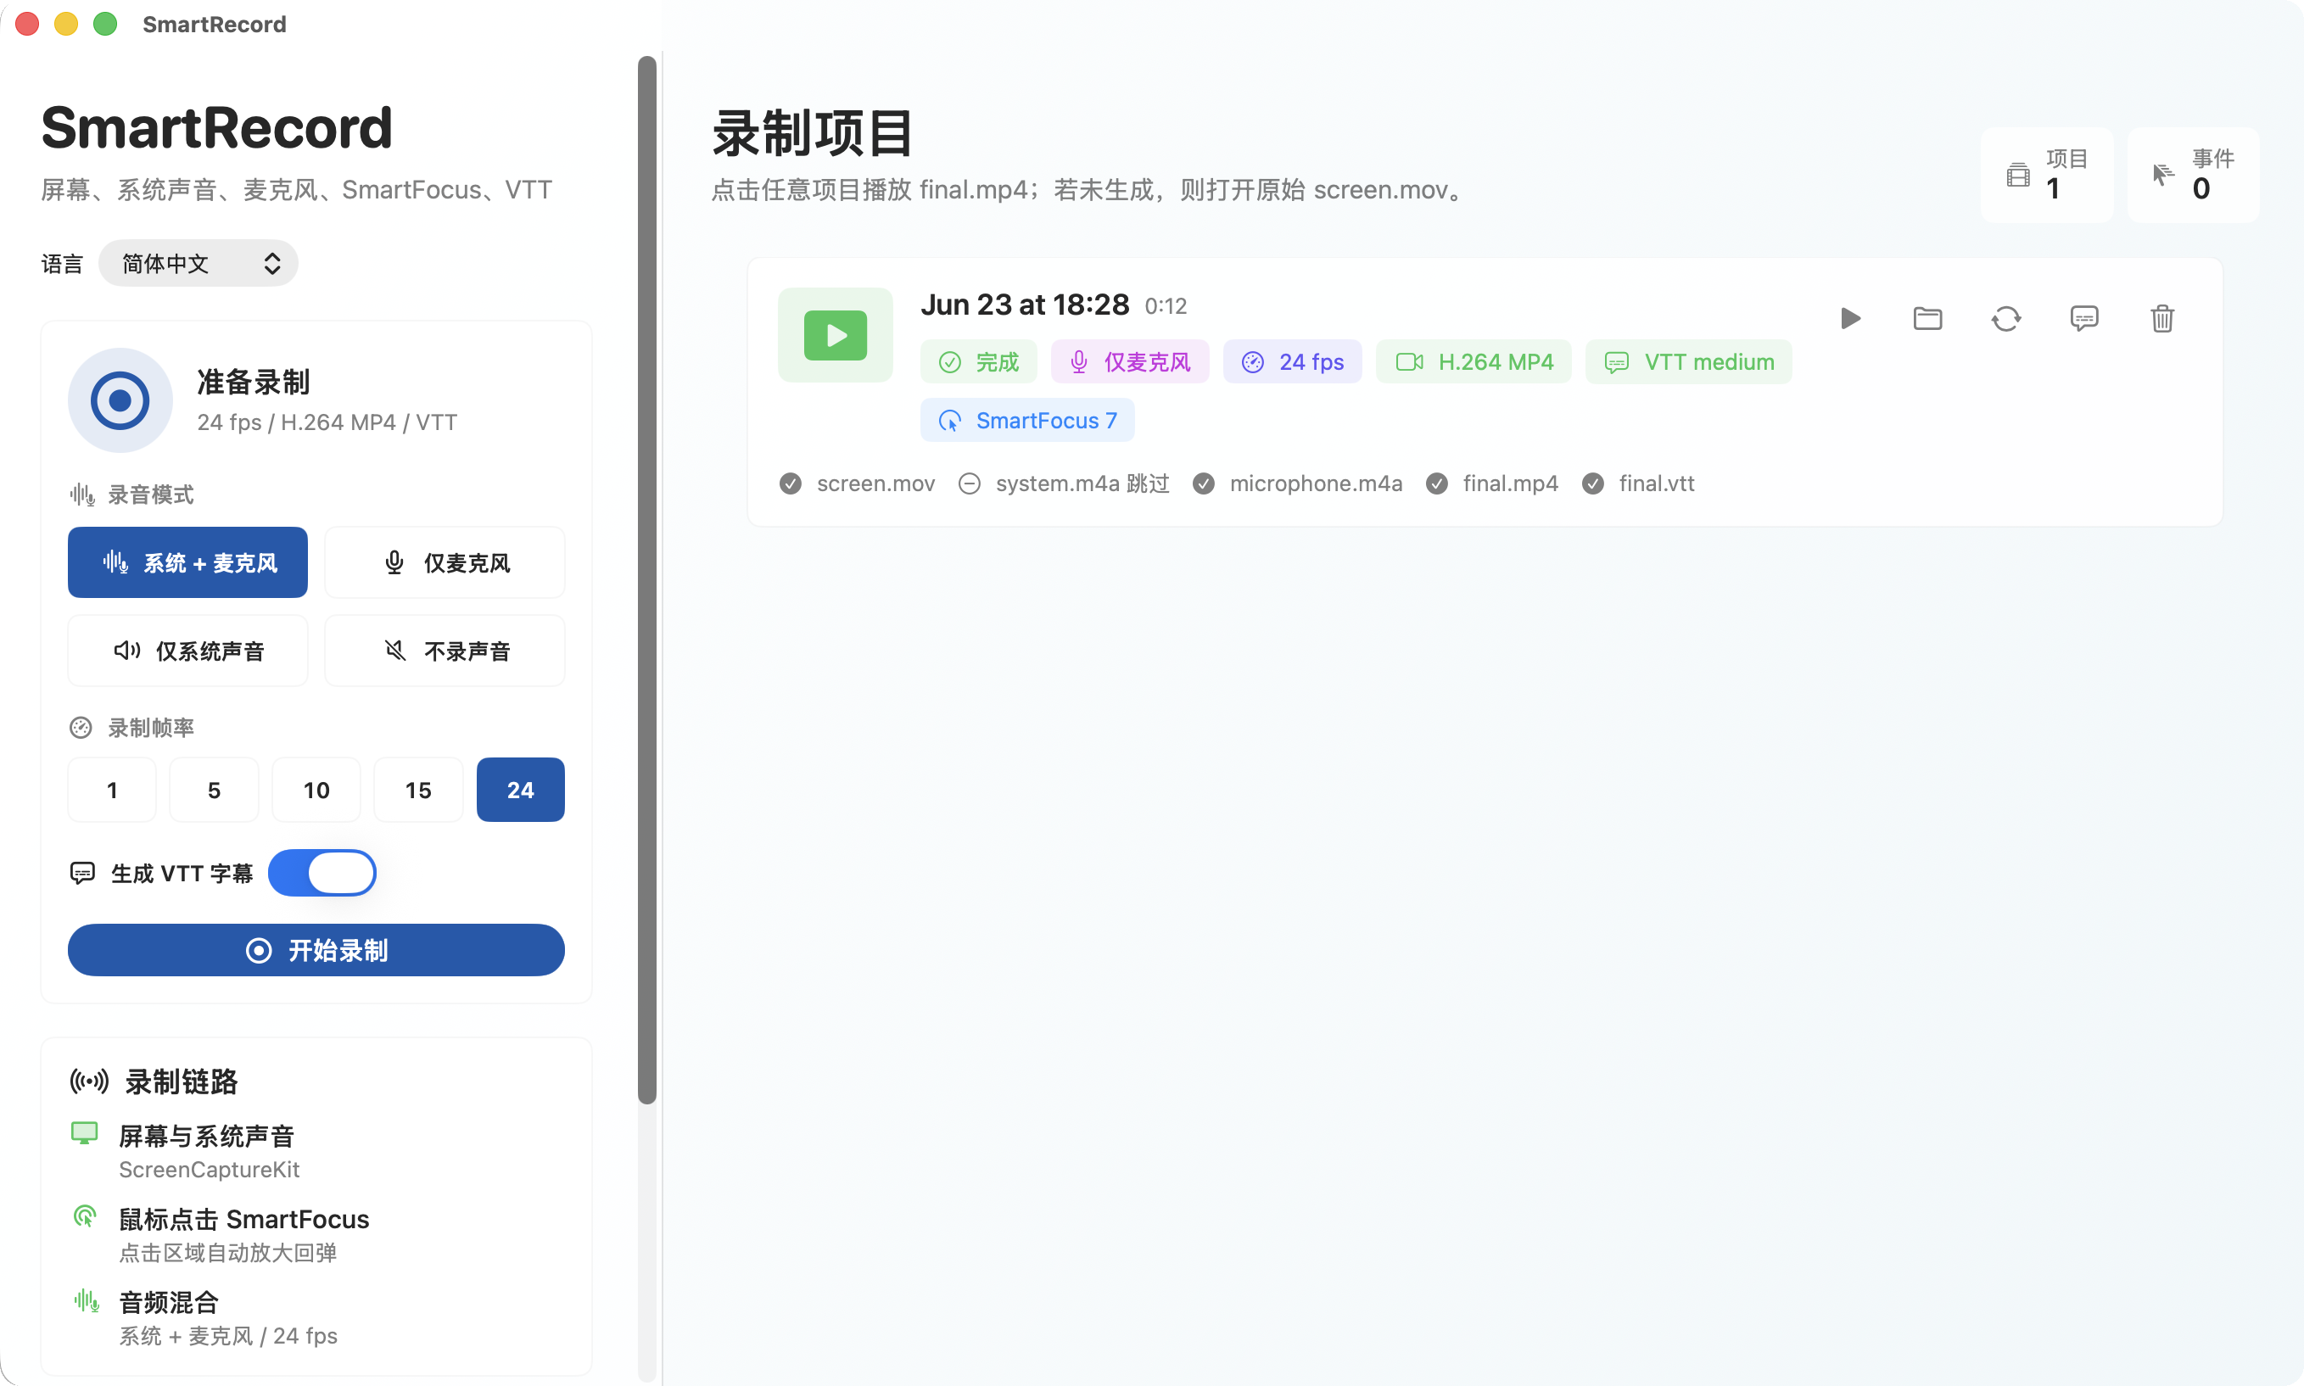Select 仅系统声音 recording mode

[x=187, y=651]
